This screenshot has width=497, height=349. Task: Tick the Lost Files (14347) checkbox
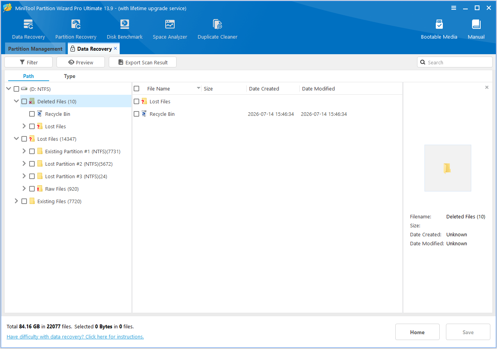(x=24, y=139)
